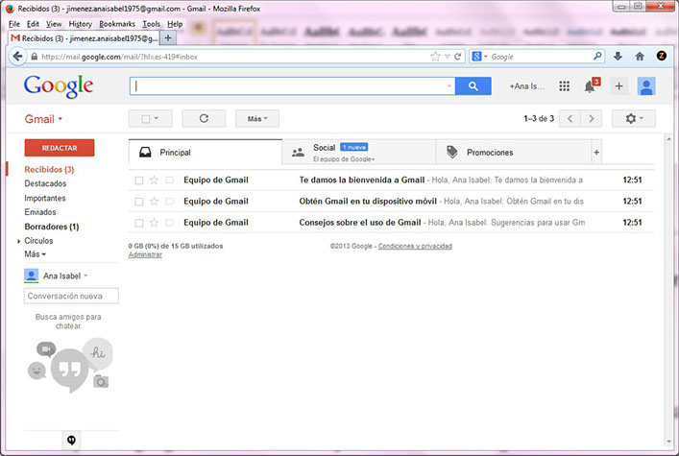The image size is (679, 456).
Task: Open the Recibidos (3) folder
Action: click(x=49, y=169)
